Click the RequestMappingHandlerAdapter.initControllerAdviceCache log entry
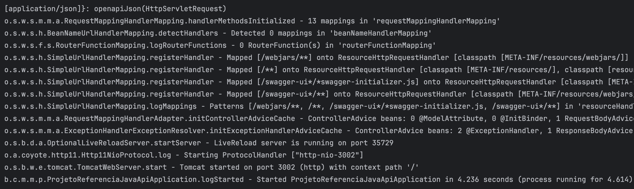This screenshot has width=634, height=189. pos(149,119)
